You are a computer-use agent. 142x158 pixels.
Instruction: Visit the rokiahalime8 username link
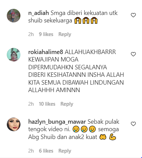(46, 52)
